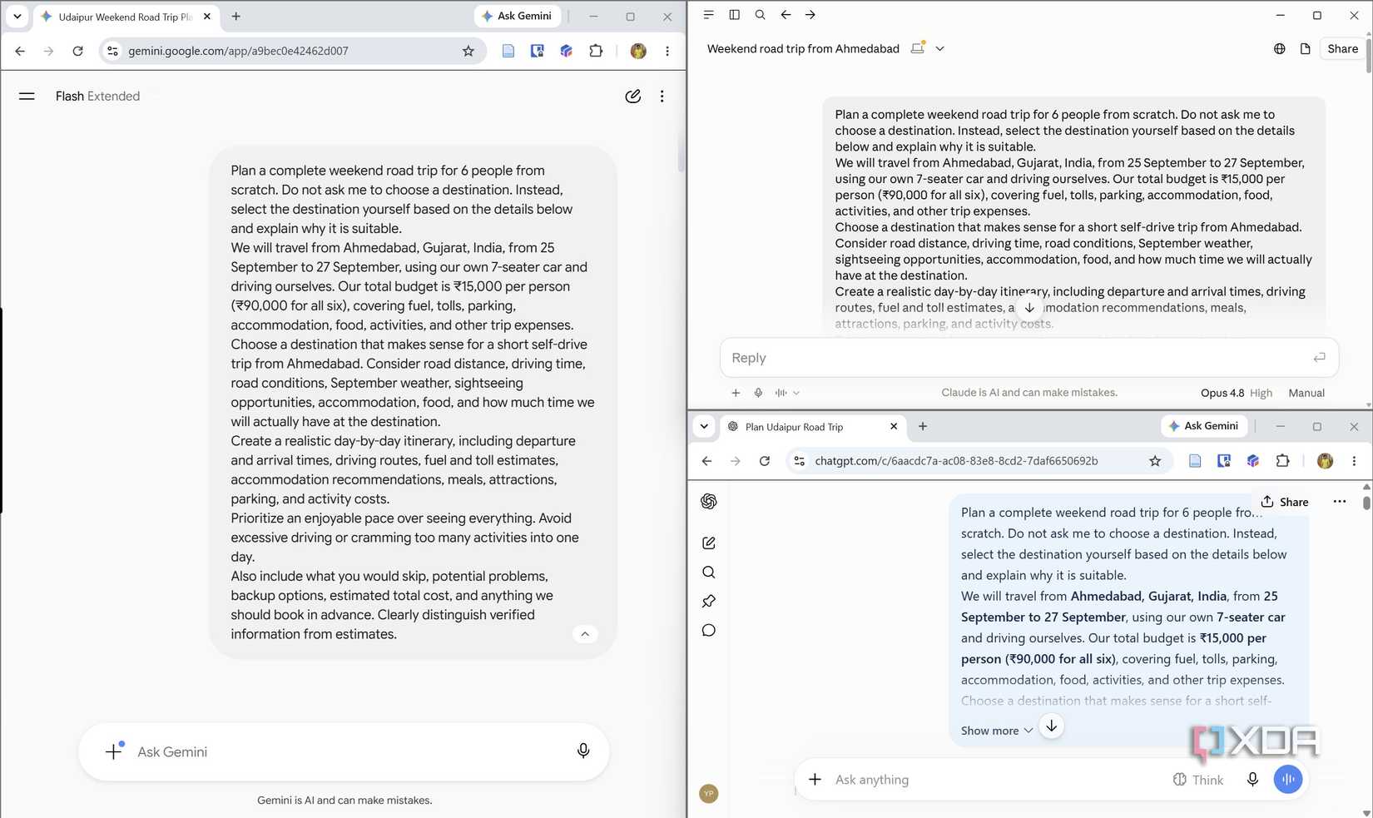Open ChatGPT conversation more options
Image resolution: width=1373 pixels, height=818 pixels.
[x=1339, y=502]
